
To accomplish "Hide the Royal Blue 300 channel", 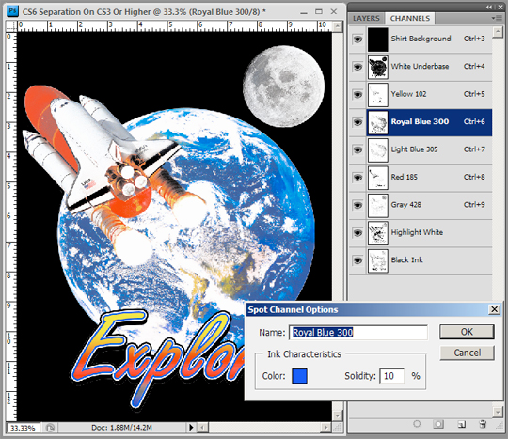I will (x=357, y=122).
